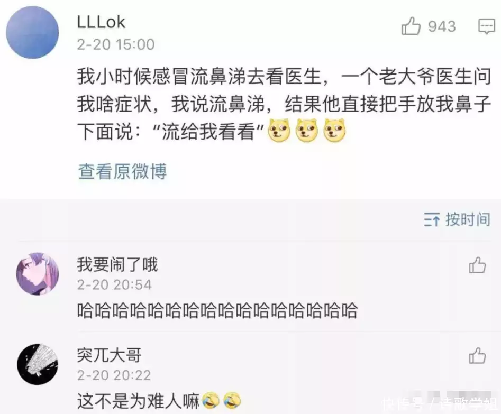
Task: Open the username LLLok profile
Action: (101, 22)
